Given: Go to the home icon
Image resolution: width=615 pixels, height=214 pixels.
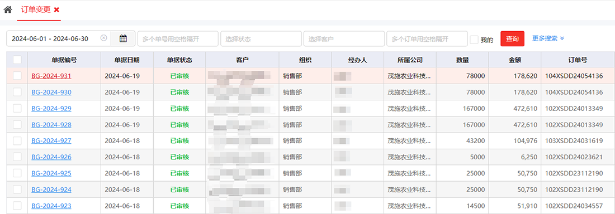Looking at the screenshot, I should coord(8,9).
